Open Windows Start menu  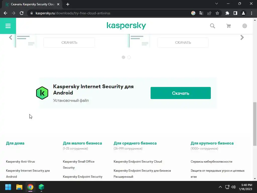pyautogui.click(x=8, y=187)
